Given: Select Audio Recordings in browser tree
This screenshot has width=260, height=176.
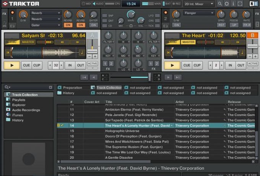Looking at the screenshot, I should [x=26, y=110].
